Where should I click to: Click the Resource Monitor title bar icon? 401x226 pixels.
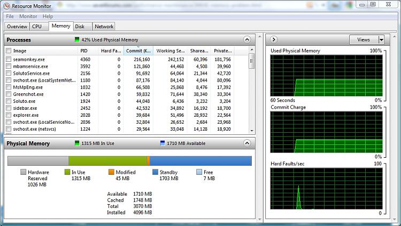pos(6,6)
